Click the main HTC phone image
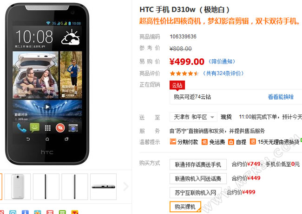 [x=47, y=84]
